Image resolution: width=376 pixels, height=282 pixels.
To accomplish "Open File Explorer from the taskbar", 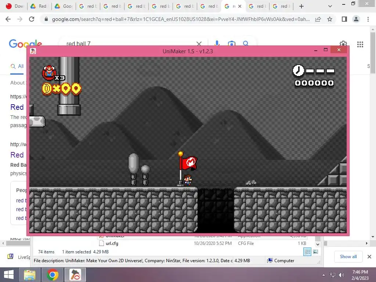I will [29, 275].
